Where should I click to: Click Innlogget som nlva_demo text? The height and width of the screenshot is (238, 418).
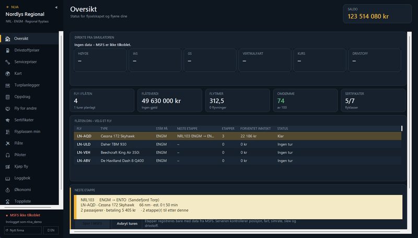click(24, 222)
